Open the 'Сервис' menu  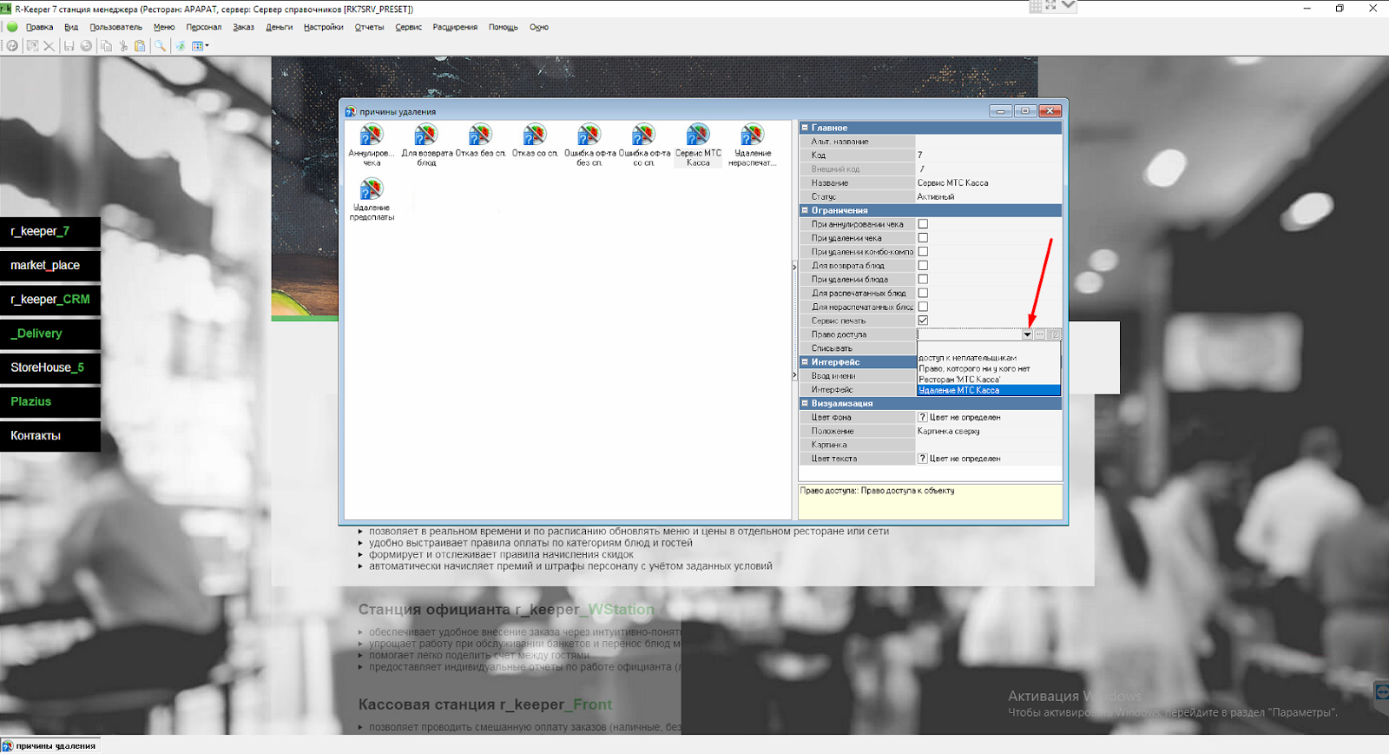[409, 27]
